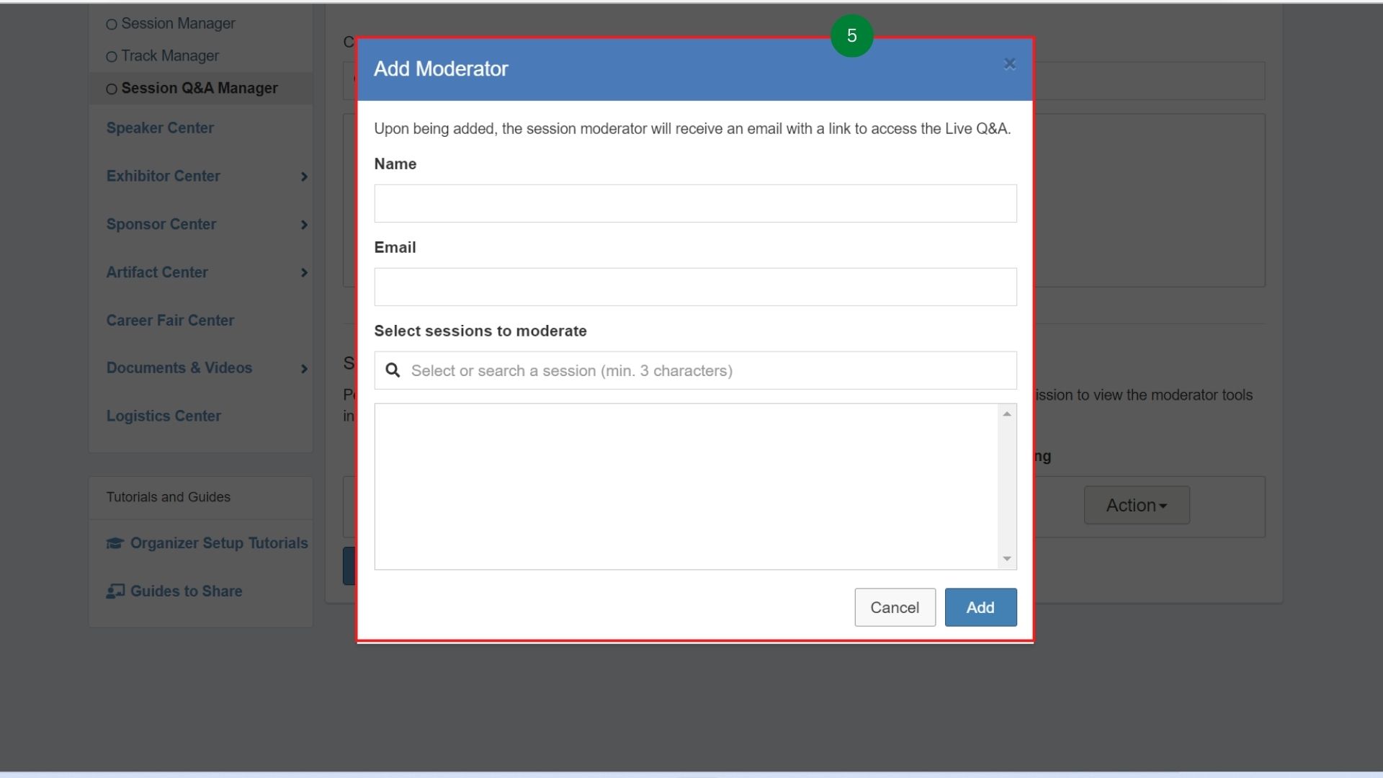Click the Organizer Setup Tutorials graduation cap icon
The image size is (1383, 778).
pyautogui.click(x=115, y=543)
